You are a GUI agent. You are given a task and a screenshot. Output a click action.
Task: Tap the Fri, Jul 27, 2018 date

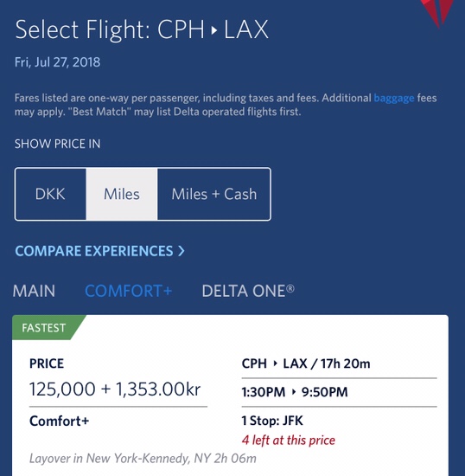click(x=57, y=62)
